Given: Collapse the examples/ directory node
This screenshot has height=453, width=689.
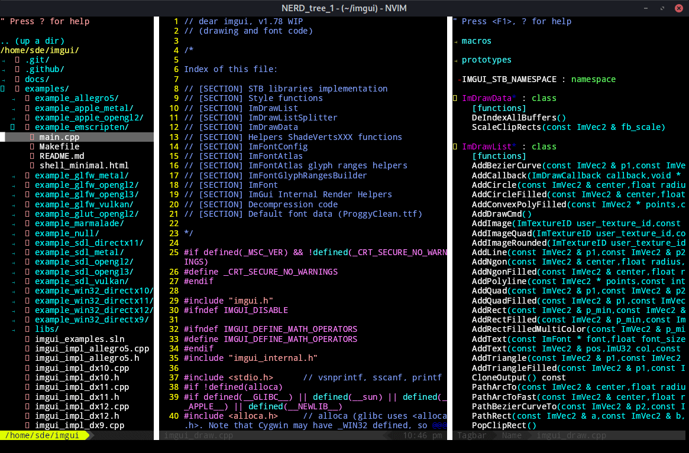Looking at the screenshot, I should coord(2,89).
